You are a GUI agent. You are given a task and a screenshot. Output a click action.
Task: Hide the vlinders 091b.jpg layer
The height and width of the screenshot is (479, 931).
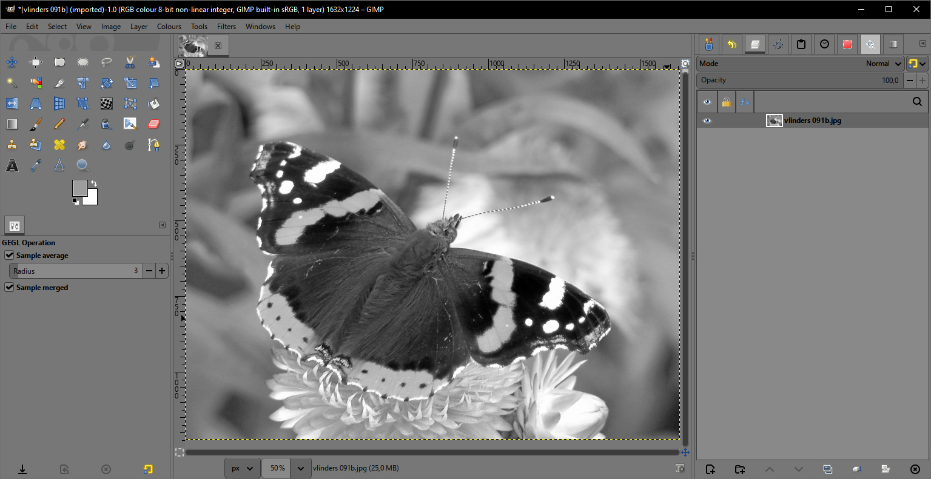point(707,121)
